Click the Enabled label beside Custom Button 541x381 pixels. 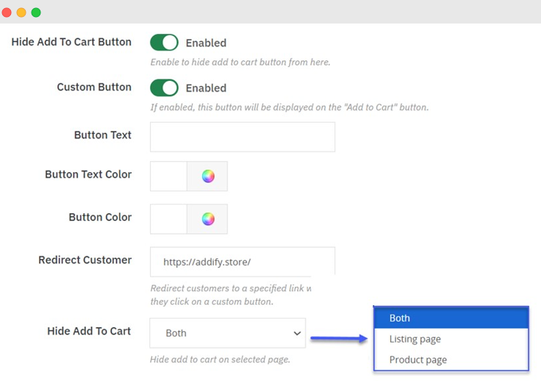(x=206, y=88)
